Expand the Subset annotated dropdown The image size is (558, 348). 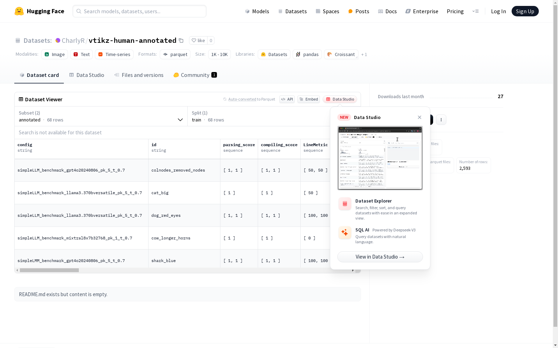(101, 116)
